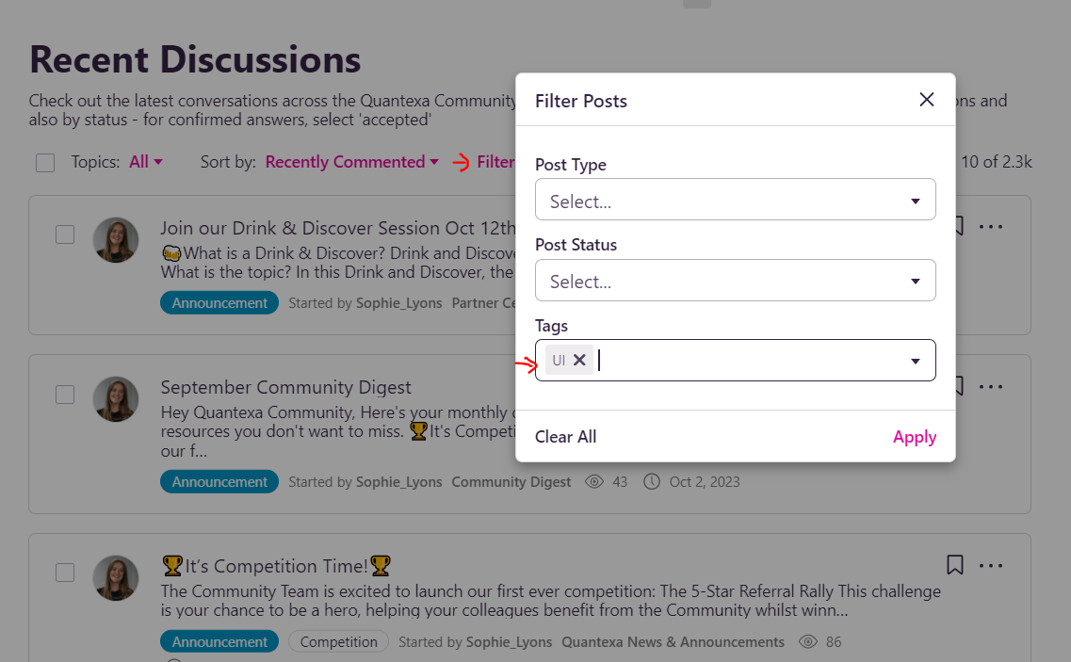
Task: Select the September Community Digest post checkbox
Action: coord(65,395)
